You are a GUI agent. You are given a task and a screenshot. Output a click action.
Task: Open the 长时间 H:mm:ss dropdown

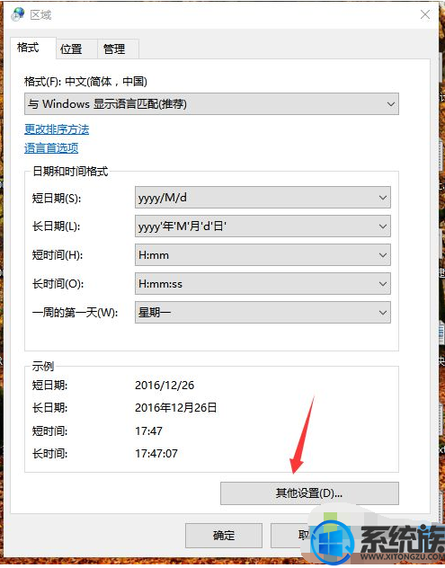click(x=263, y=284)
